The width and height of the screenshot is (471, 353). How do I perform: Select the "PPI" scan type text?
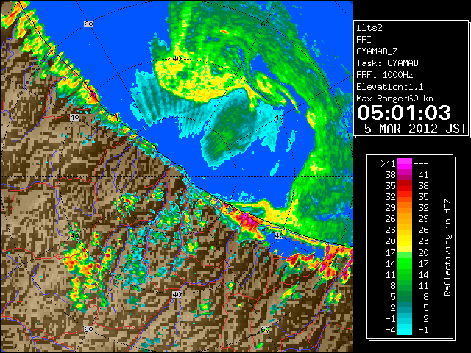pyautogui.click(x=364, y=40)
